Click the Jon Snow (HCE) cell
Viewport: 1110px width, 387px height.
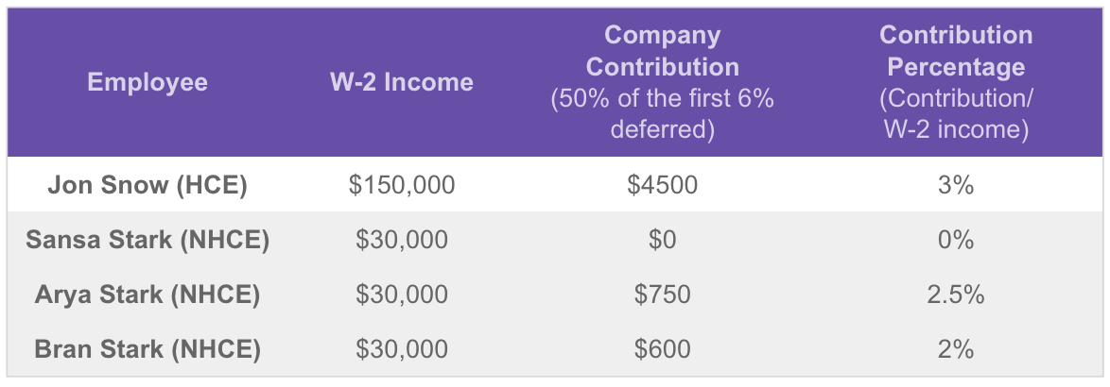click(x=147, y=185)
